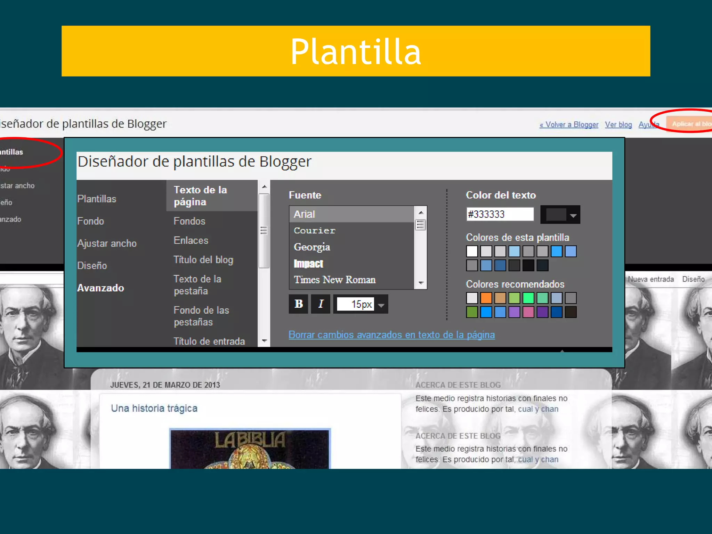Pick olive green swatch in recommended colors

472,312
